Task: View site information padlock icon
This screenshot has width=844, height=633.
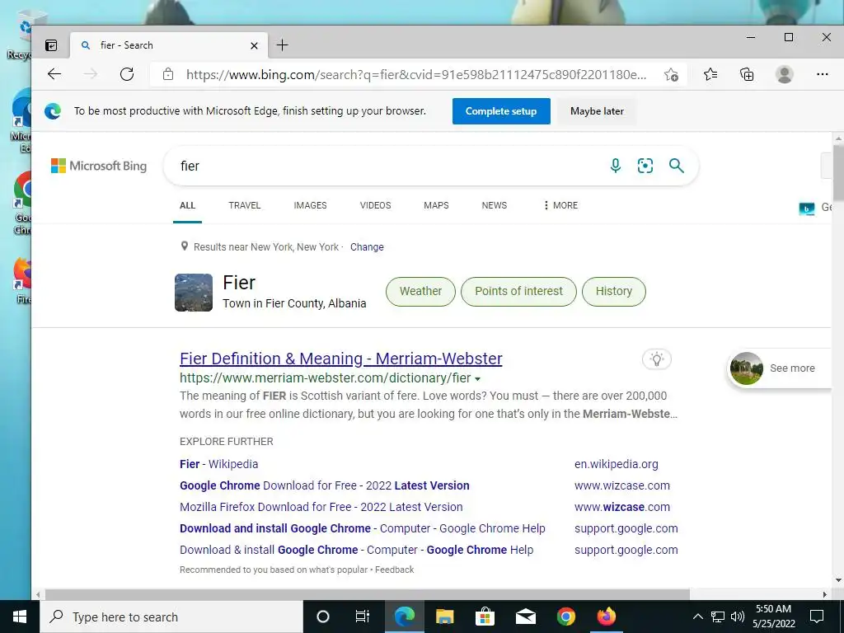Action: [168, 74]
